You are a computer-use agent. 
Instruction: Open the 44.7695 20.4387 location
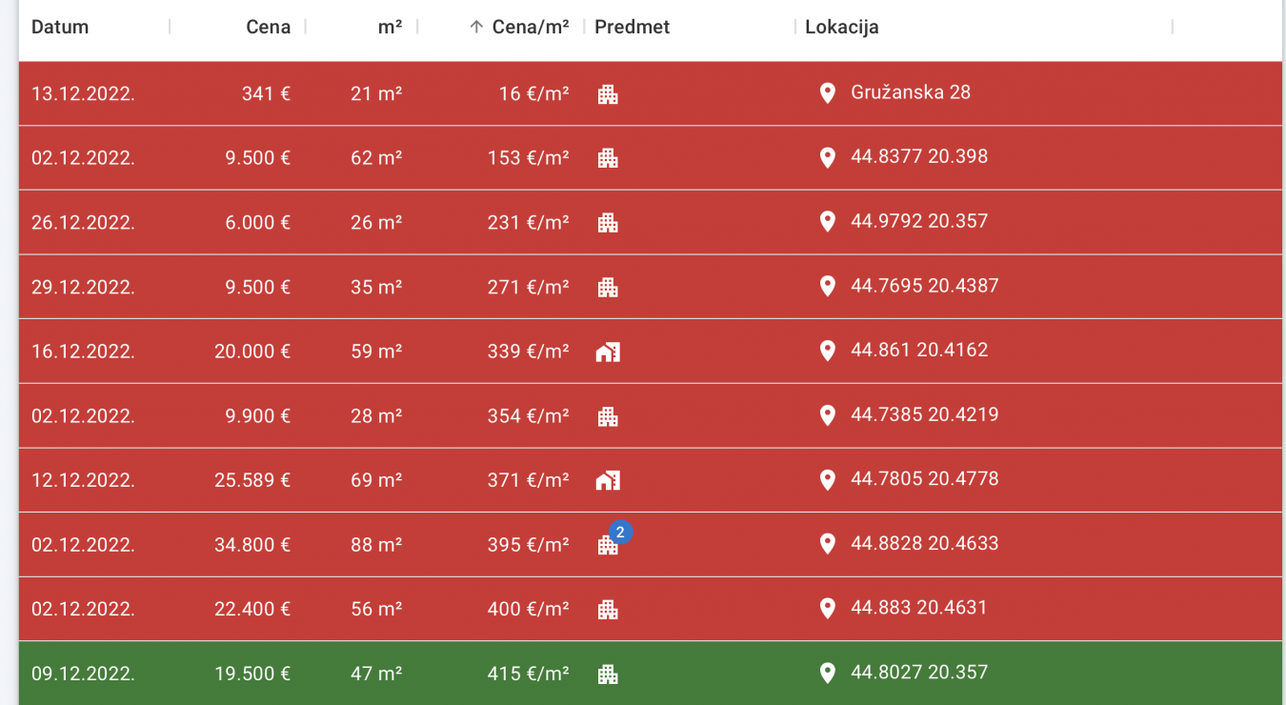pos(924,286)
